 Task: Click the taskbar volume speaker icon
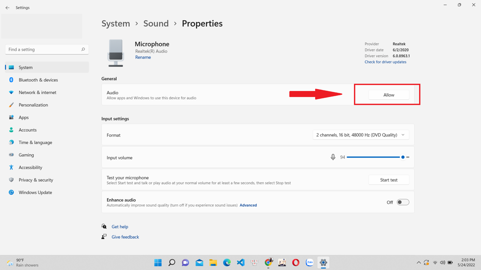[x=442, y=262]
